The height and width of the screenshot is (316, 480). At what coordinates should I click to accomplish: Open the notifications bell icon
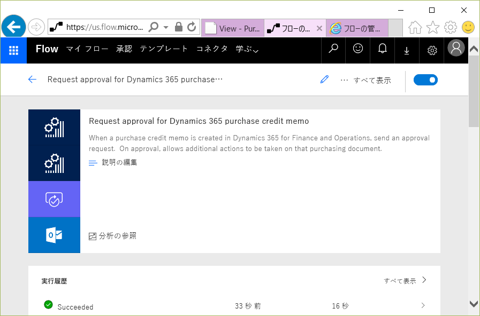coord(383,49)
